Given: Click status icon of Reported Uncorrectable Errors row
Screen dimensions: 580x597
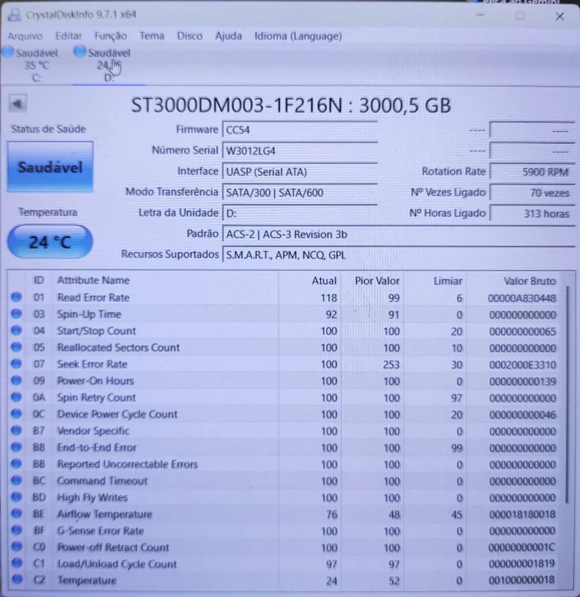Looking at the screenshot, I should click(x=16, y=464).
